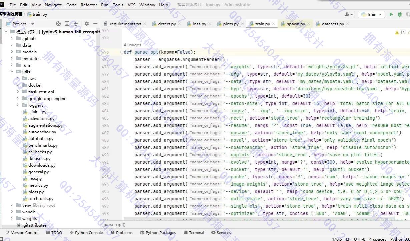Select activations.py in project tree
Image resolution: width=410 pixels, height=241 pixels.
41,118
